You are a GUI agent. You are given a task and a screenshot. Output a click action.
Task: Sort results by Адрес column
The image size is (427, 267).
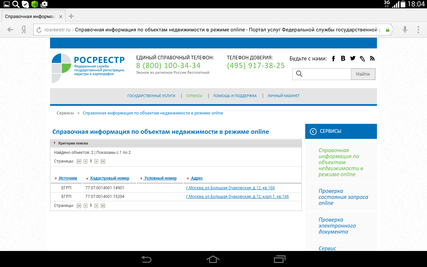[x=196, y=178]
